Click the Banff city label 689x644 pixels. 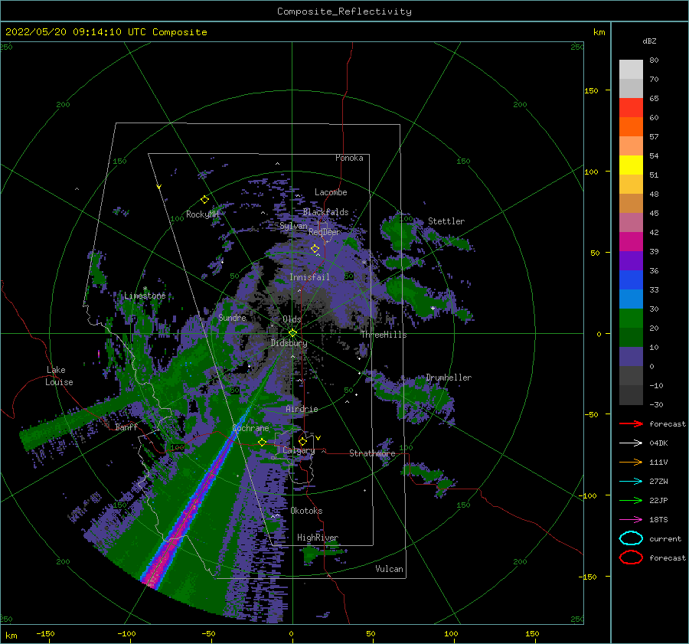tap(126, 427)
